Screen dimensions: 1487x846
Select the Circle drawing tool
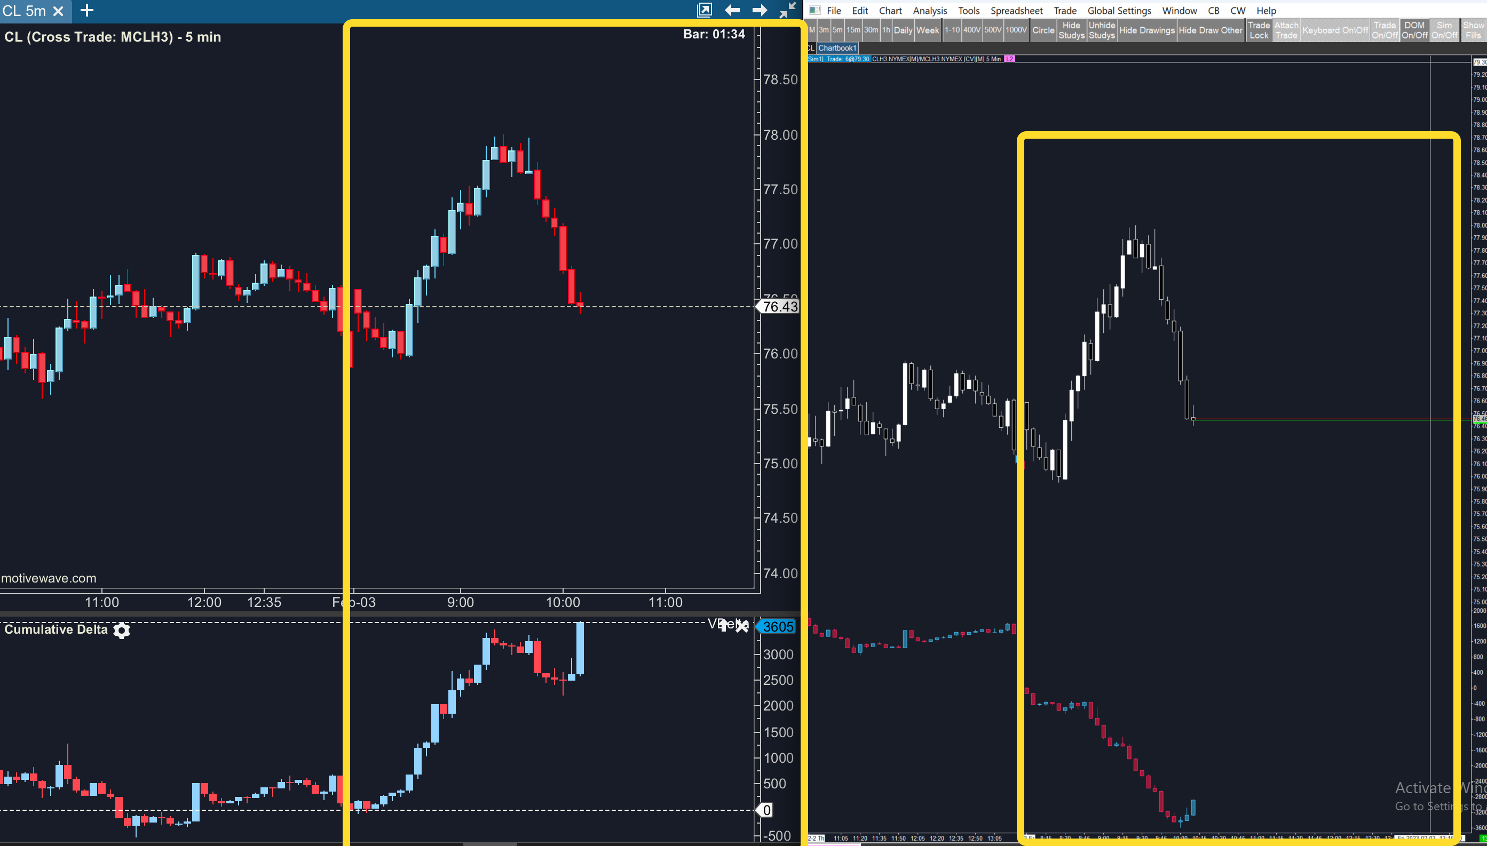click(1043, 30)
